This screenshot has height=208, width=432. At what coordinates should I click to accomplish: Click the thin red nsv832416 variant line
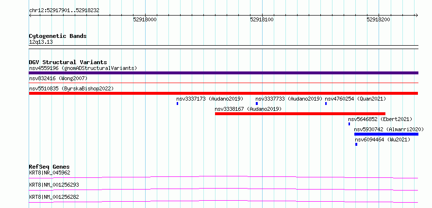pyautogui.click(x=223, y=83)
